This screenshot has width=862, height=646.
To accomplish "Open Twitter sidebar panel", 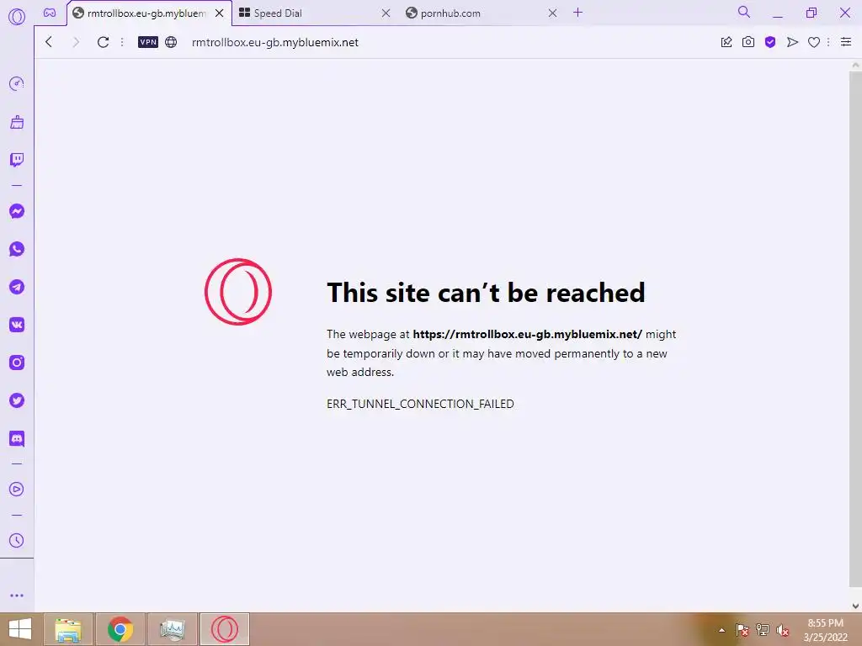I will pyautogui.click(x=17, y=400).
